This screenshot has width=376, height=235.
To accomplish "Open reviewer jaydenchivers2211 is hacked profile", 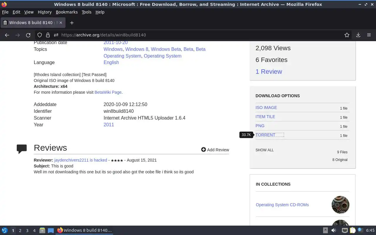I will point(80,160).
